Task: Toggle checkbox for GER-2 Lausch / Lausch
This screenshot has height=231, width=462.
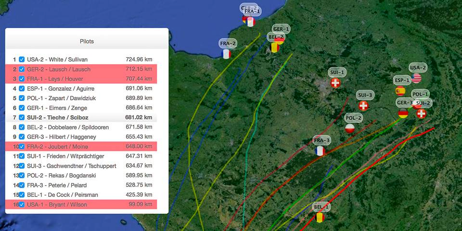Action: coord(22,69)
